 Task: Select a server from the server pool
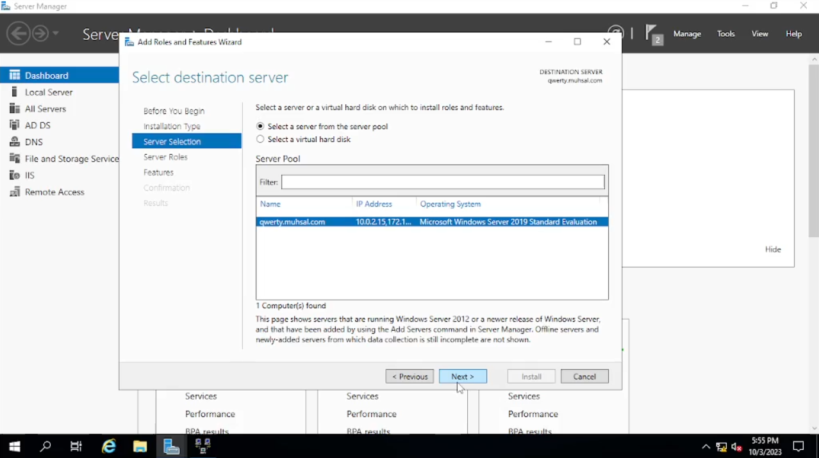point(260,127)
